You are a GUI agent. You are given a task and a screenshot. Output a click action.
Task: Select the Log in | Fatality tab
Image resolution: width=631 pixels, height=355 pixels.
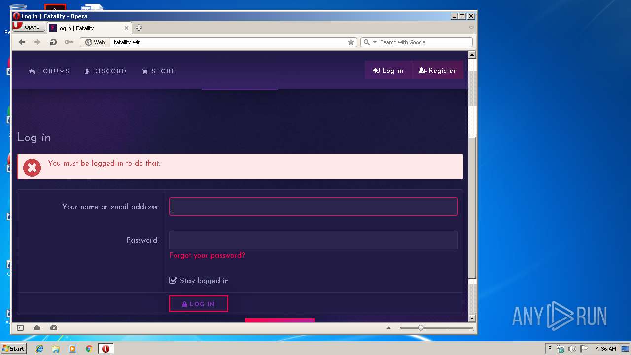[89, 28]
